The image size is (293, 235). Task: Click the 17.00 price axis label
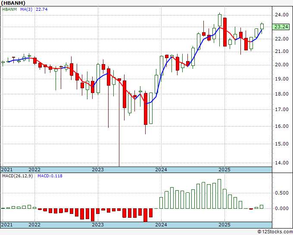[282, 110]
